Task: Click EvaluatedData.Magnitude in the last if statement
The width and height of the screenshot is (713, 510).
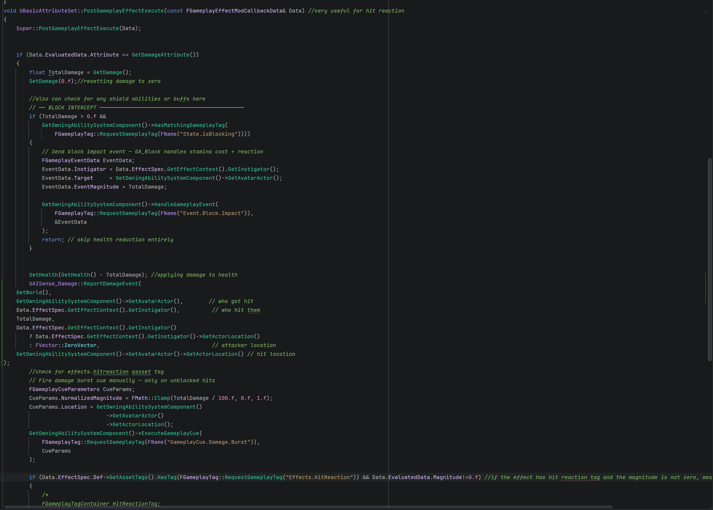Action: pyautogui.click(x=425, y=477)
